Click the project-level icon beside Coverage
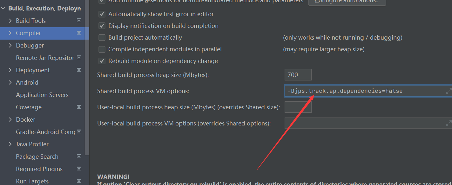 pyautogui.click(x=78, y=107)
